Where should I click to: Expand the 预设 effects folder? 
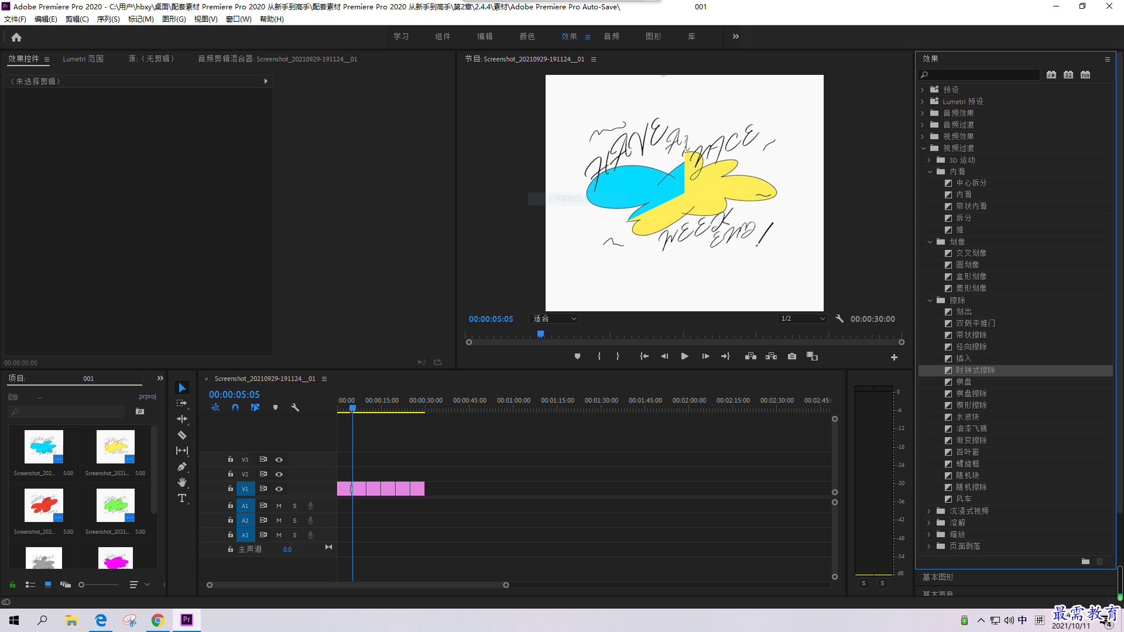(x=923, y=90)
